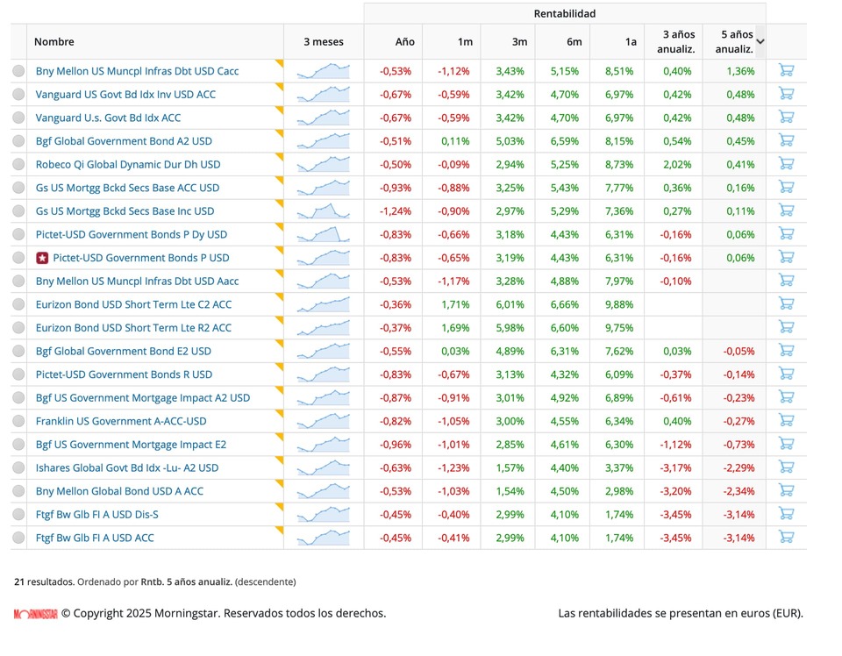Add Bgf Global Government Bond A2 USD to cart

click(786, 140)
